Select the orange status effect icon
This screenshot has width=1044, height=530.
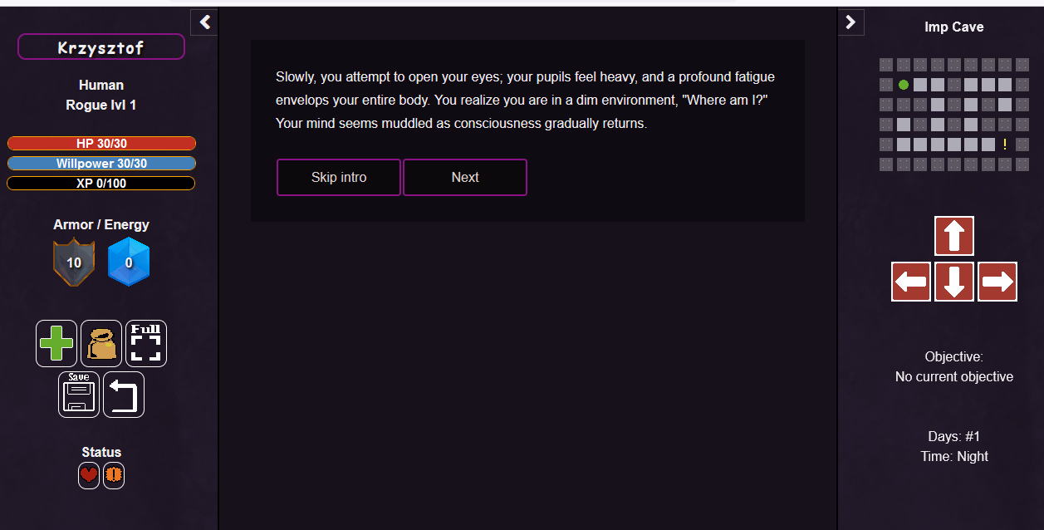[114, 475]
